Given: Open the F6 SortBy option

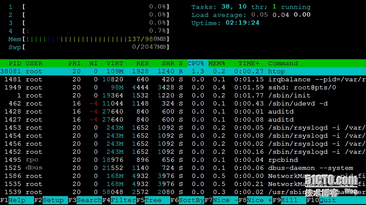Looking at the screenshot, I should click(187, 200).
